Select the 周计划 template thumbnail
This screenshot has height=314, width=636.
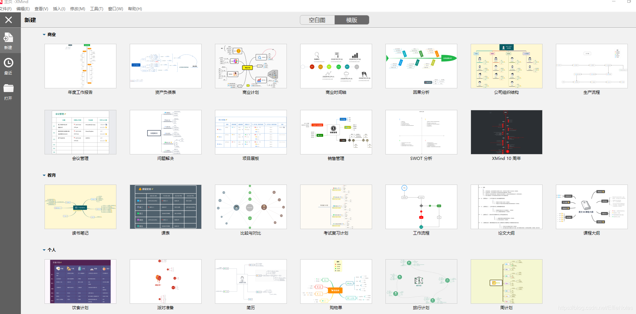point(507,281)
